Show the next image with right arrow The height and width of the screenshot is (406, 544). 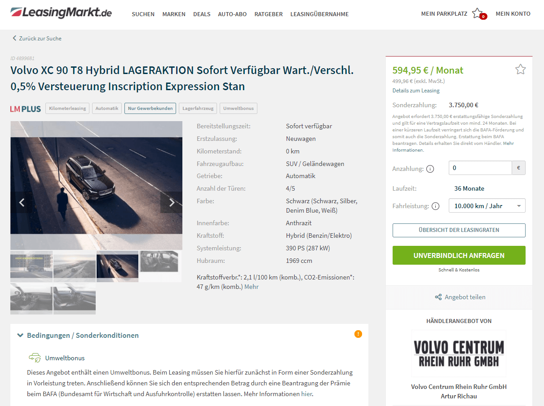pyautogui.click(x=171, y=202)
